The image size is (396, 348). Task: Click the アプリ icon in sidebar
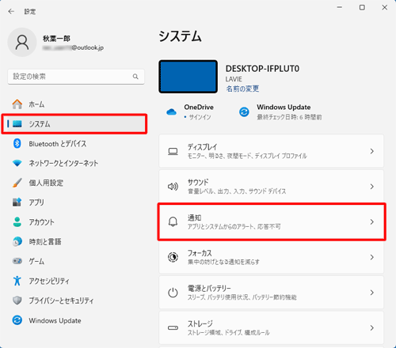tap(17, 202)
